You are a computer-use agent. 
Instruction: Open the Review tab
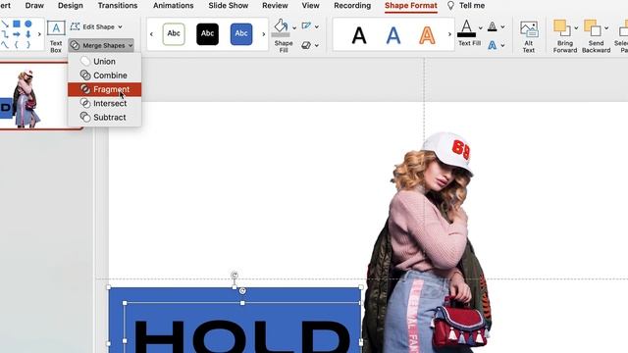tap(275, 6)
